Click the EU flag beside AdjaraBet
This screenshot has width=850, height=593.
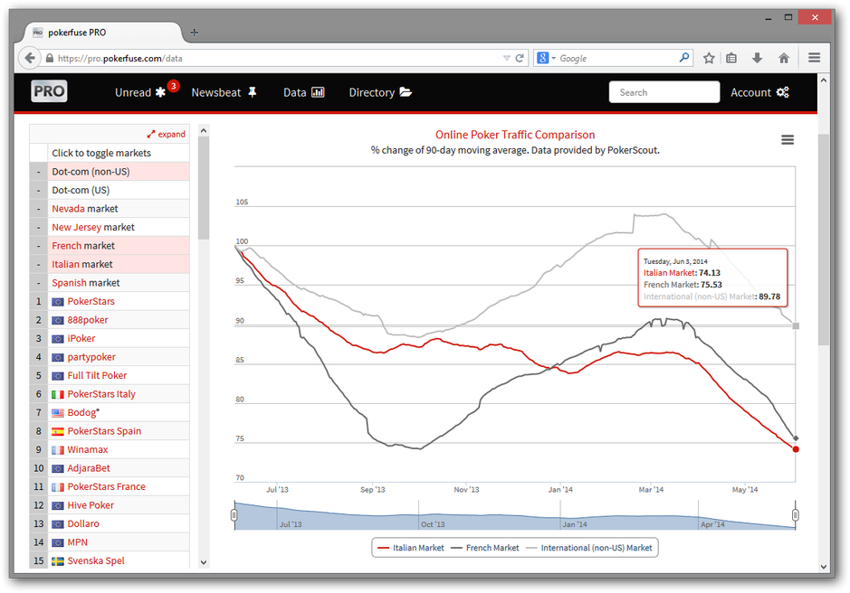pyautogui.click(x=57, y=468)
